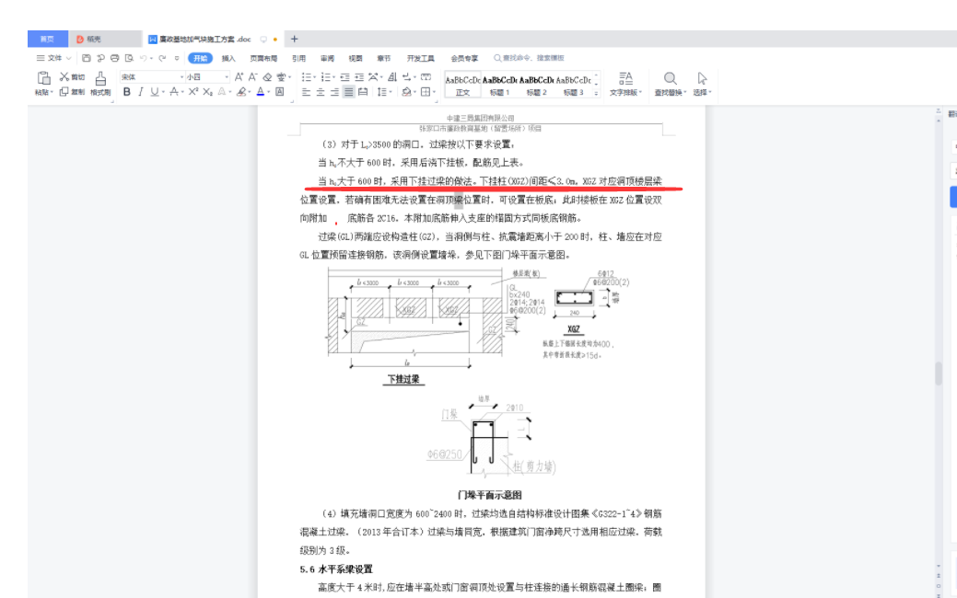Expand the line spacing dropdown
The image size is (957, 598).
coord(390,92)
